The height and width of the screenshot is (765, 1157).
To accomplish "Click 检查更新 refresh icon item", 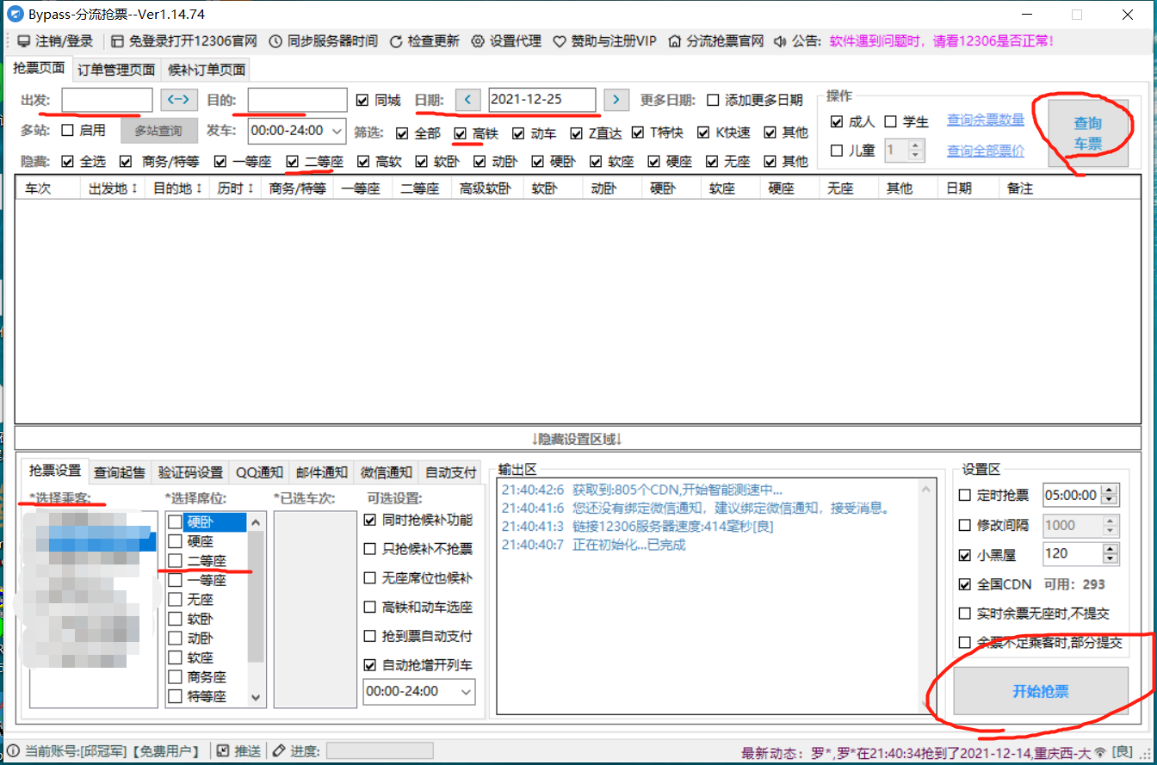I will pyautogui.click(x=424, y=40).
